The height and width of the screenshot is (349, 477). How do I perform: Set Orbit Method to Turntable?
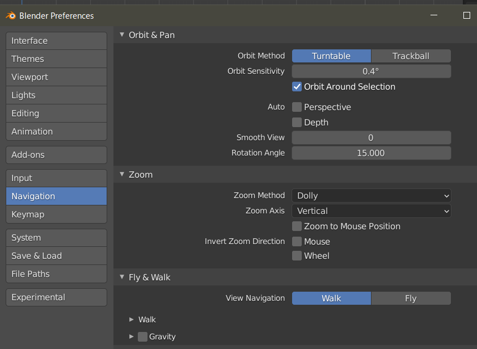pos(331,56)
